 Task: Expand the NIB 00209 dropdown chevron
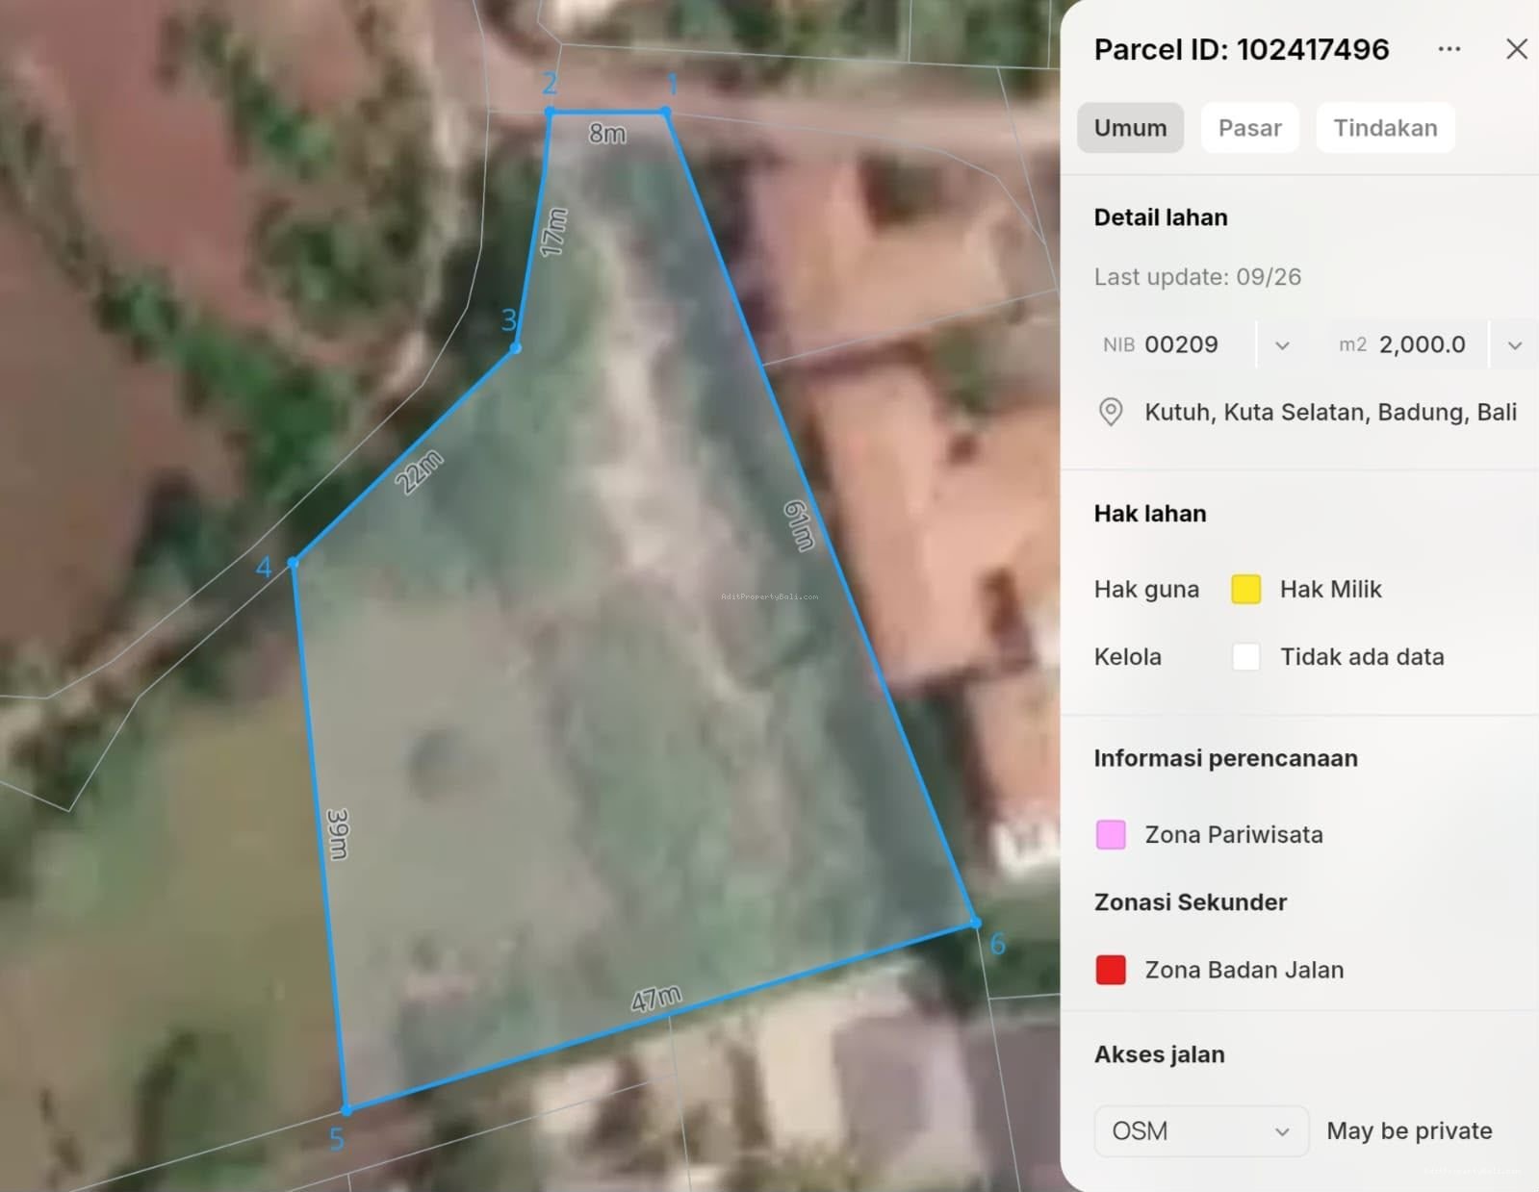[1282, 345]
